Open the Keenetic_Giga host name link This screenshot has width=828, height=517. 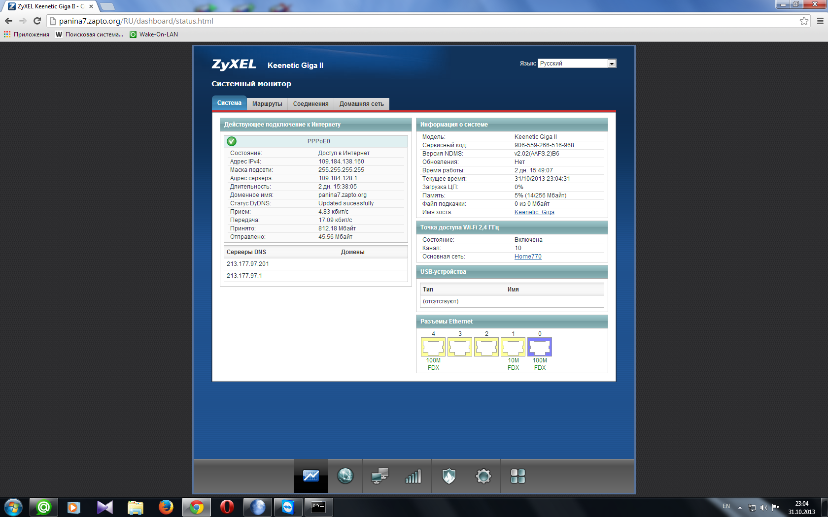tap(534, 212)
